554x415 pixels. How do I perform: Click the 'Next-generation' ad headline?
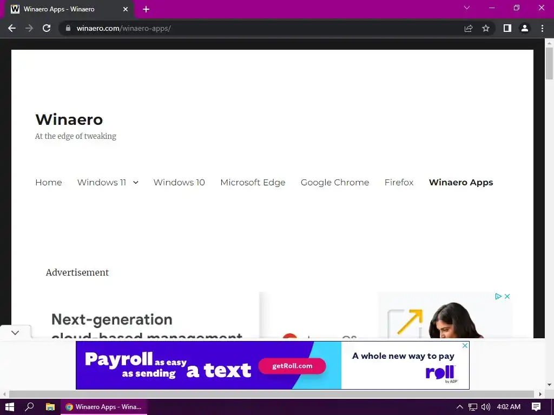[112, 320]
